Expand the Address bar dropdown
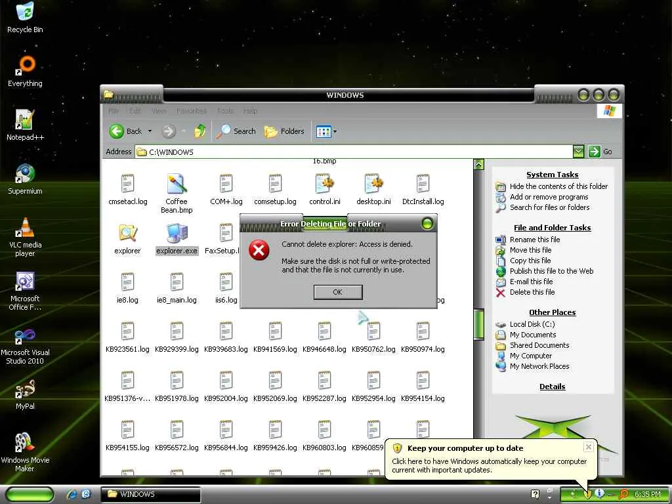Image resolution: width=672 pixels, height=504 pixels. (x=578, y=152)
